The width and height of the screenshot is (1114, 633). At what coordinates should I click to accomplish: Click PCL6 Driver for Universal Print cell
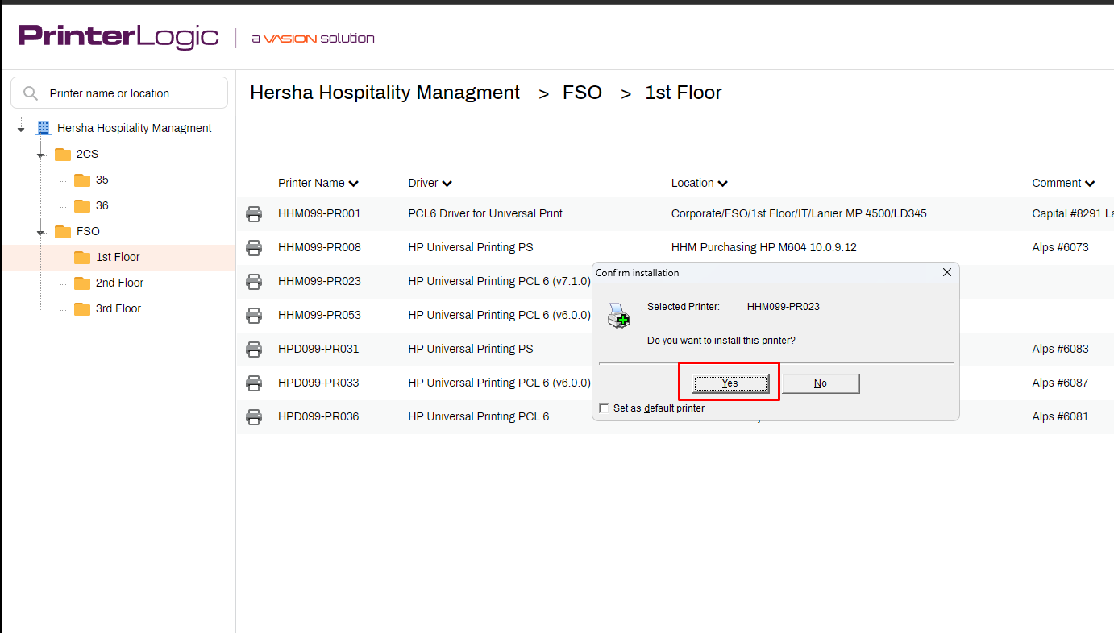[x=485, y=213]
